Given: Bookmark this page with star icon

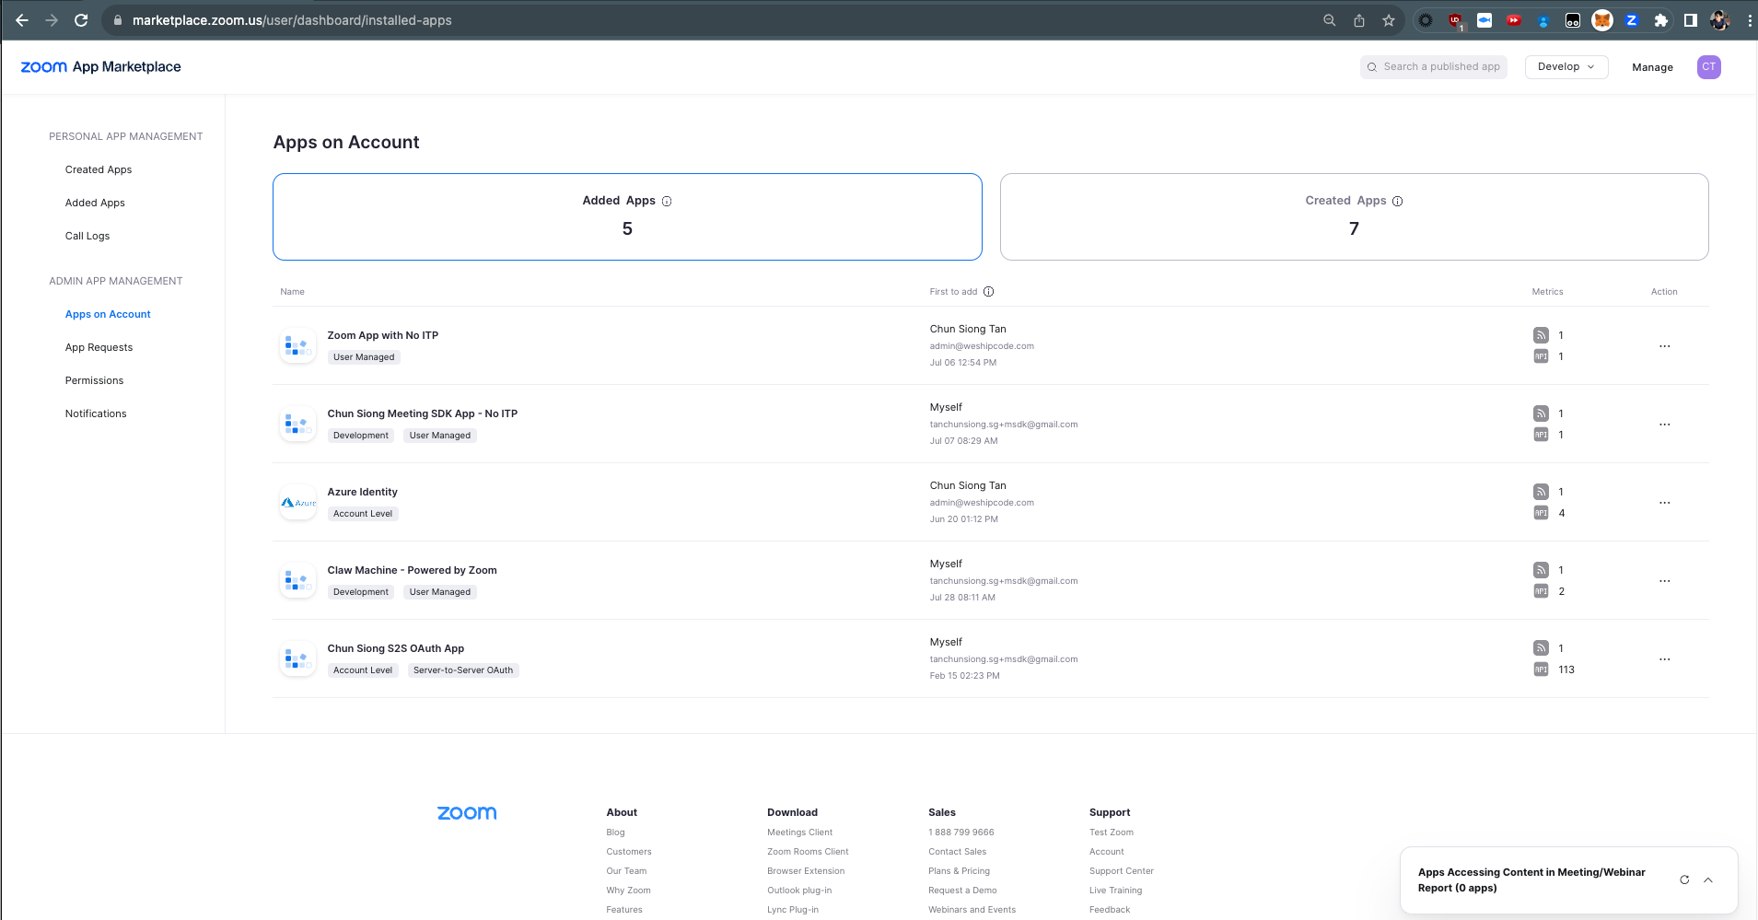Looking at the screenshot, I should click(x=1389, y=20).
